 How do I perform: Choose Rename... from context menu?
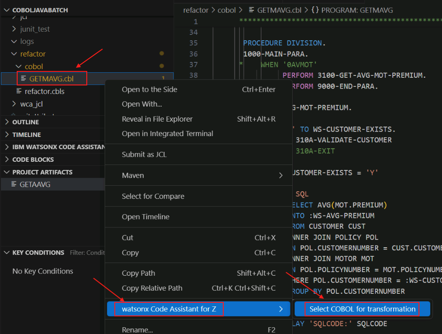(x=198, y=329)
